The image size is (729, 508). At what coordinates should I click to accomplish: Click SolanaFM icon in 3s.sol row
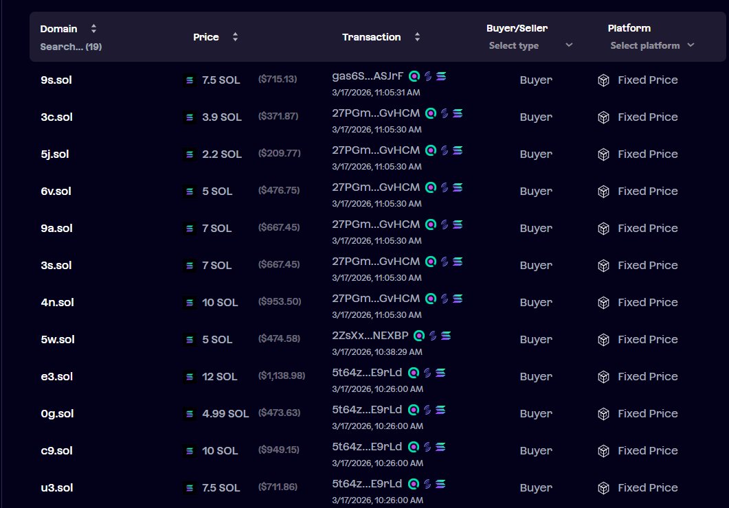(x=445, y=262)
